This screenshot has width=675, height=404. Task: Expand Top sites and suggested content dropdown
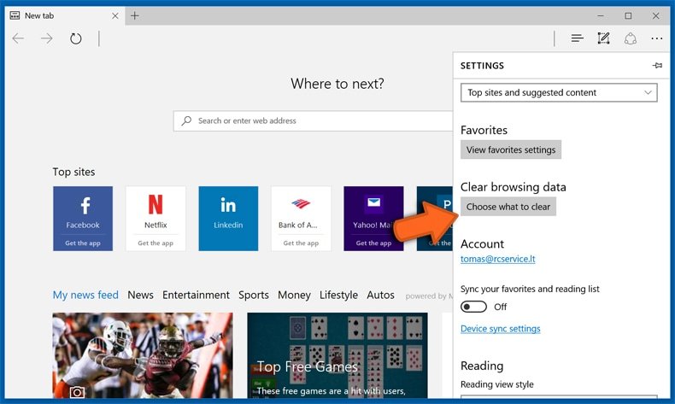[x=559, y=92]
